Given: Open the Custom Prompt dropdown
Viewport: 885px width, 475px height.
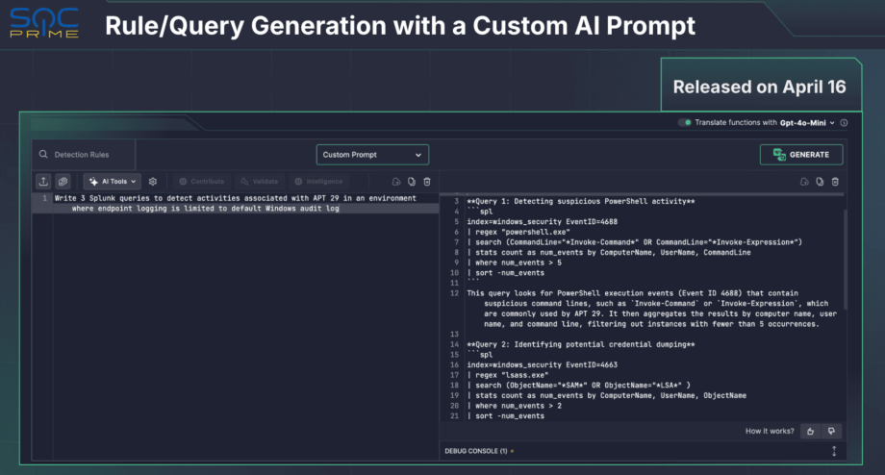Looking at the screenshot, I should pos(372,155).
